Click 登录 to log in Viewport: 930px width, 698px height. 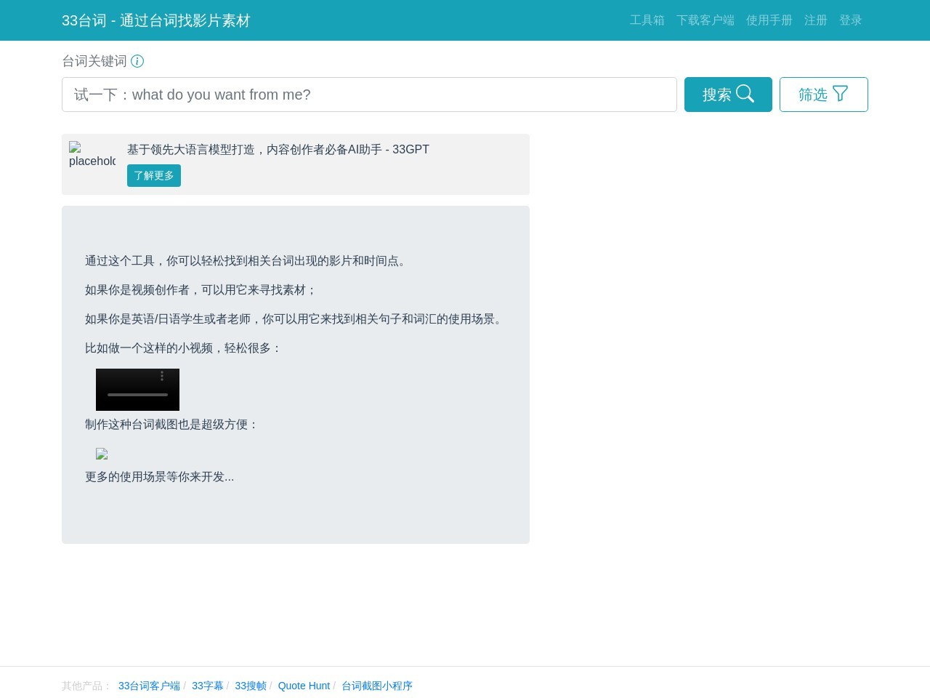[850, 20]
